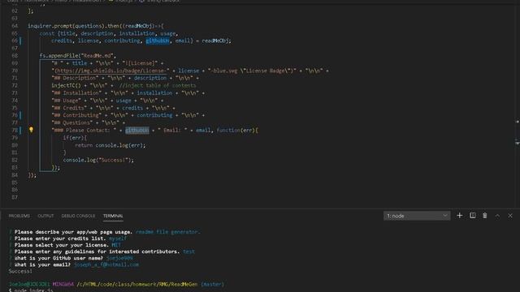Select the TERMINAL tab
520x292 pixels.
[x=113, y=216]
